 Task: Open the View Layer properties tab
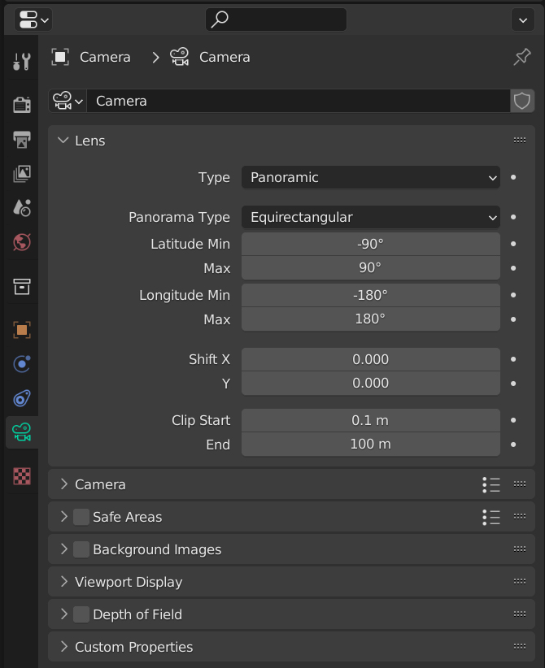point(22,173)
